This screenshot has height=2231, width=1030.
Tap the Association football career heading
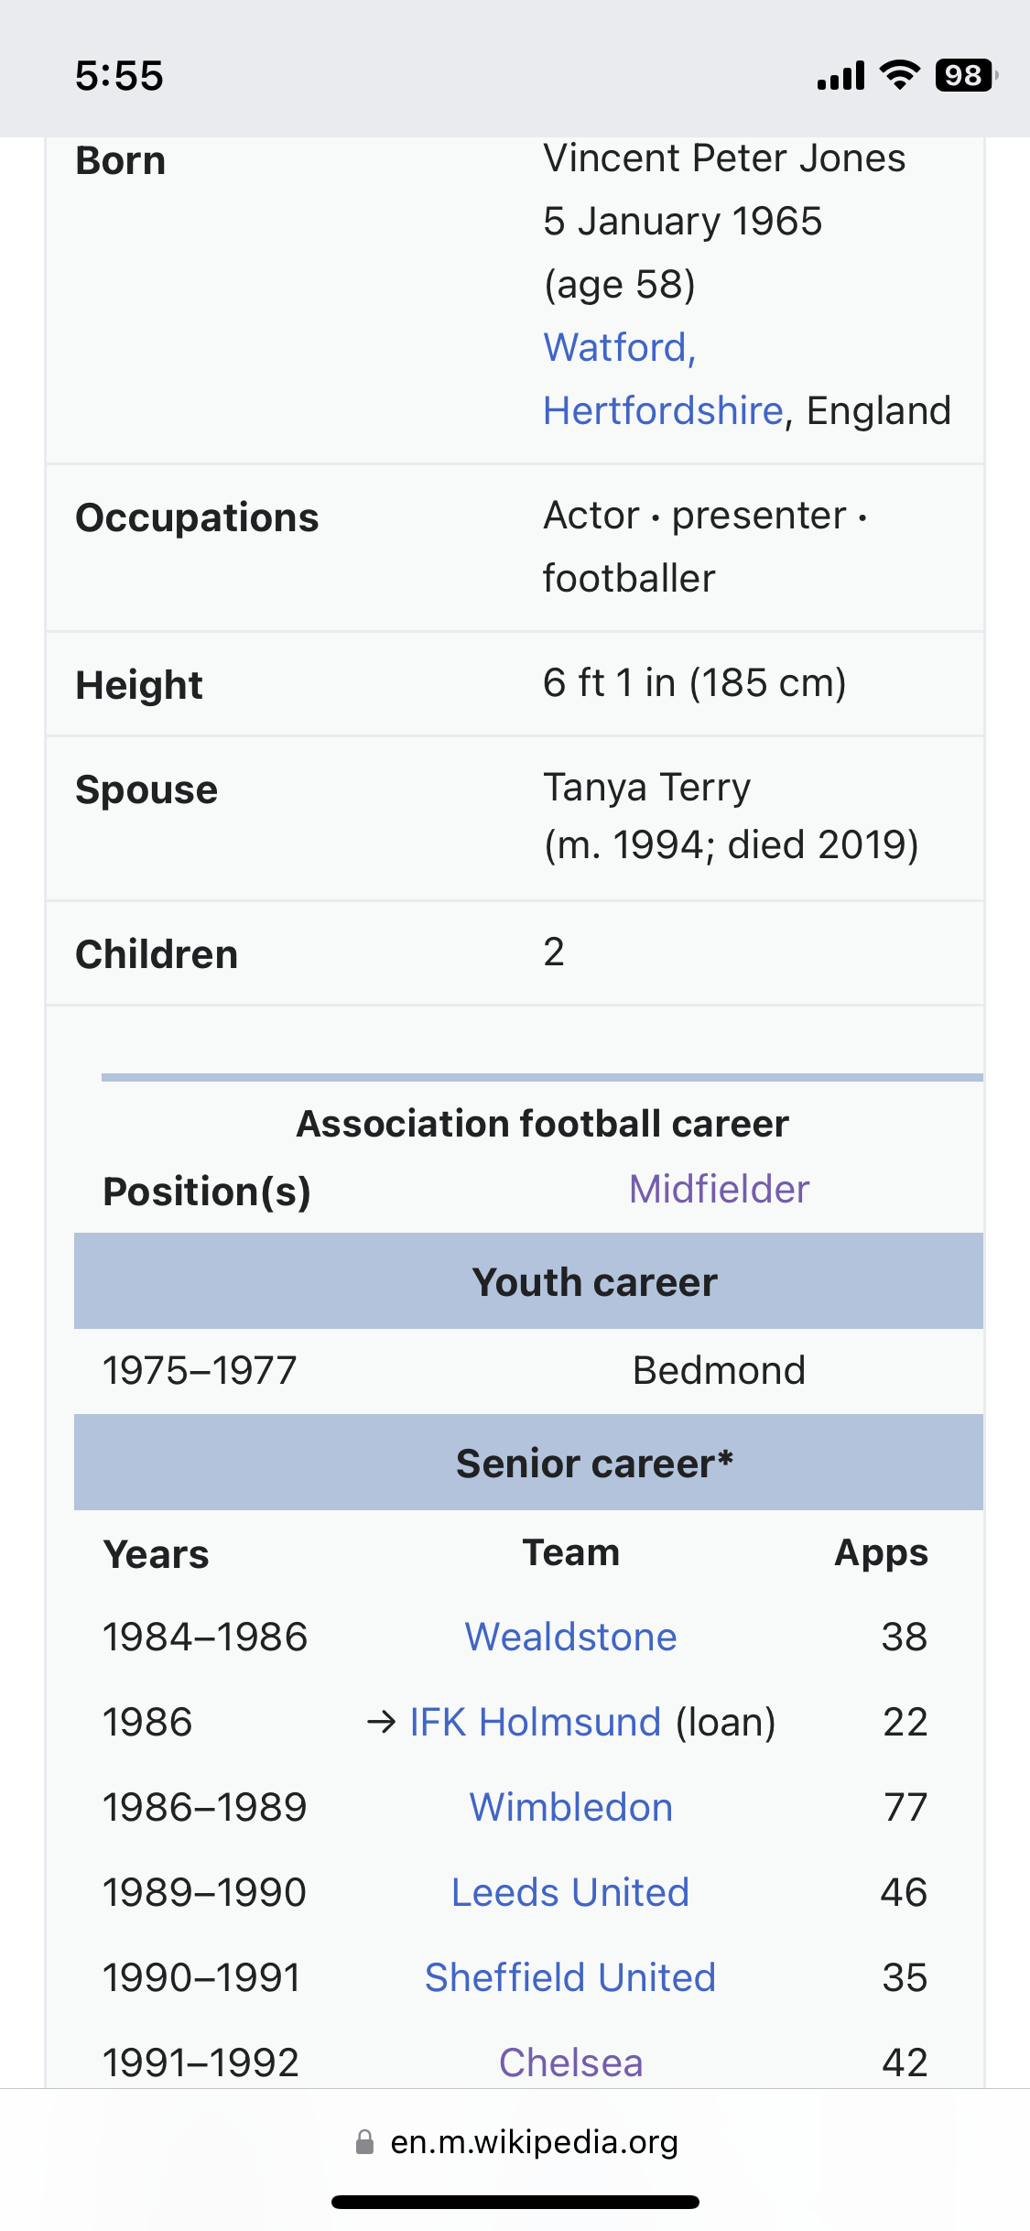click(x=542, y=1124)
